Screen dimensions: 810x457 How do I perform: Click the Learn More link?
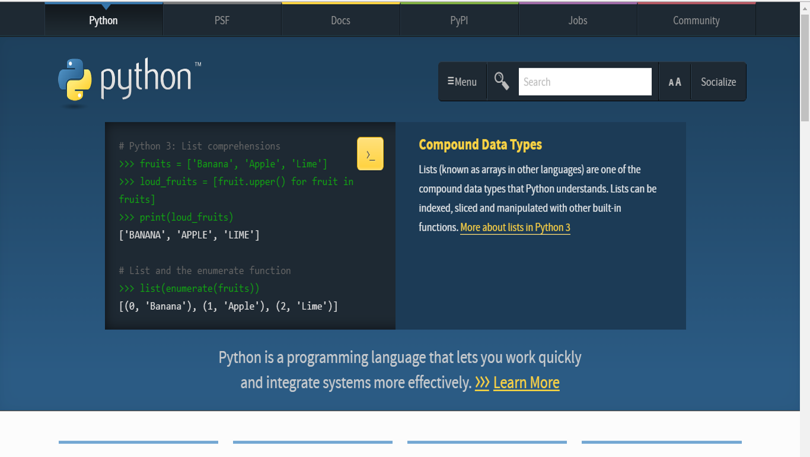[x=526, y=382]
